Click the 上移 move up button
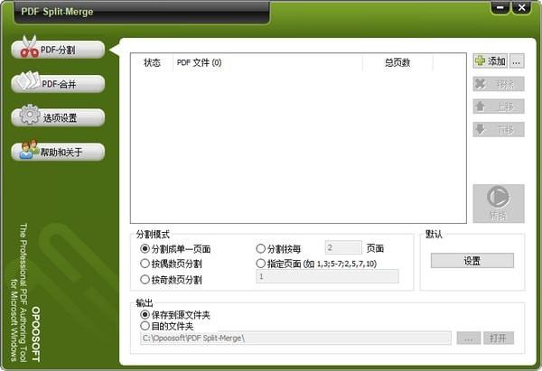 pos(499,107)
